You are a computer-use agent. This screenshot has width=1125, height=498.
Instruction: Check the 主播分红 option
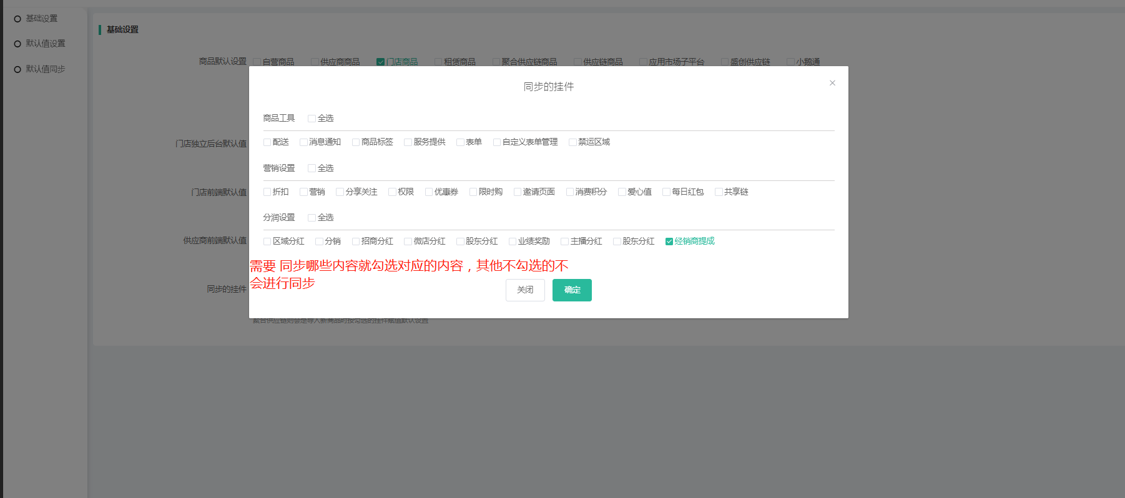point(564,242)
